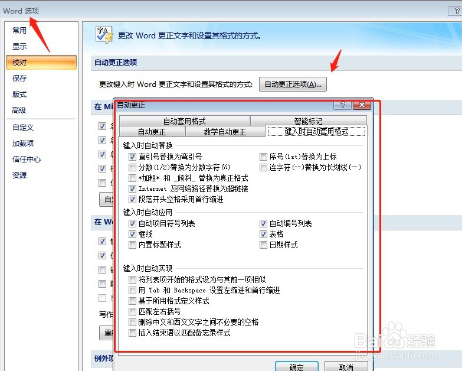
Task: Open the 数学自动更正 tab
Action: (225, 132)
